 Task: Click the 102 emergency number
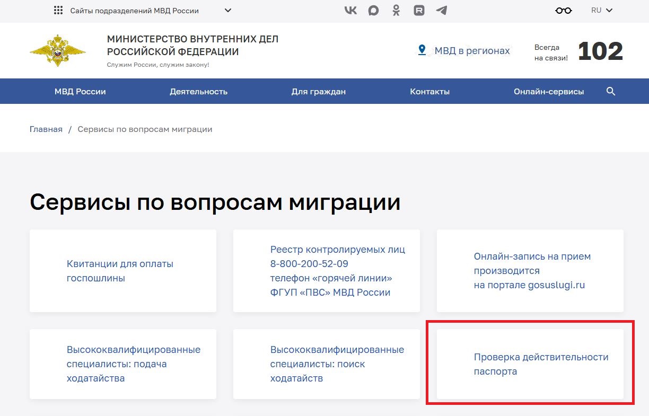point(600,50)
